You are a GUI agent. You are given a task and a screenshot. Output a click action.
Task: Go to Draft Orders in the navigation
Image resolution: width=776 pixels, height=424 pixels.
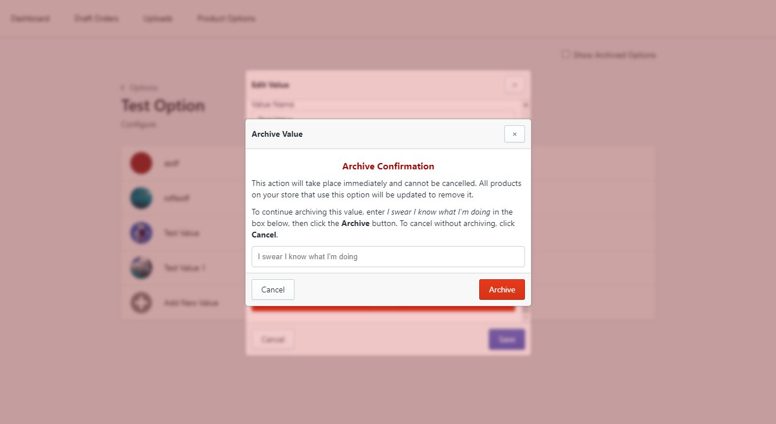pos(97,18)
